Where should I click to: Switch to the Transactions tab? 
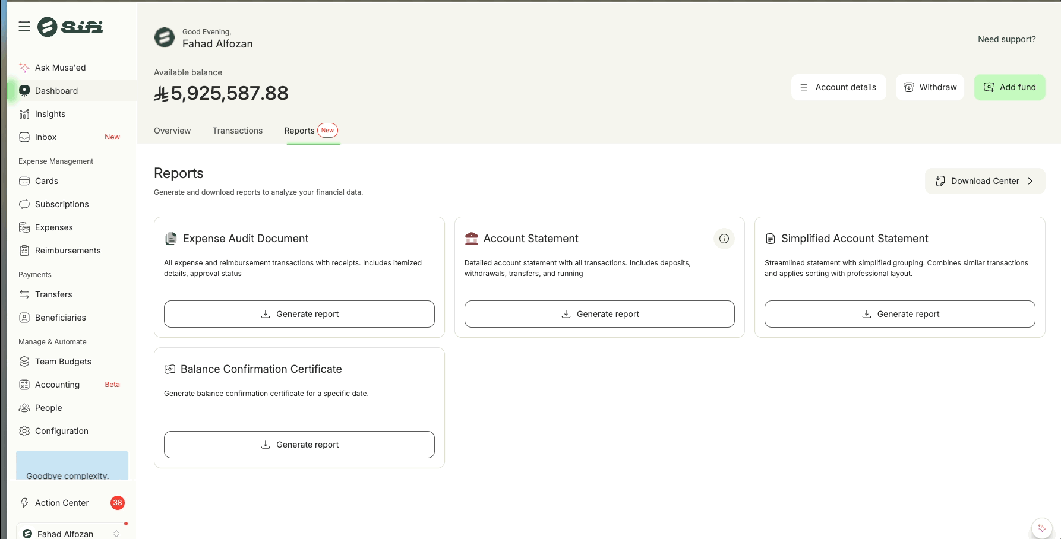tap(237, 131)
